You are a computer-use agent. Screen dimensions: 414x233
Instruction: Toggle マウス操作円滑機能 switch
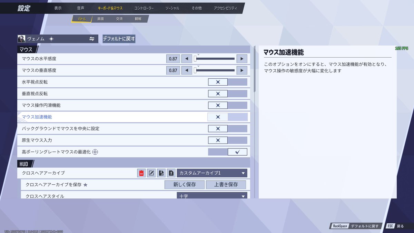pos(228,105)
